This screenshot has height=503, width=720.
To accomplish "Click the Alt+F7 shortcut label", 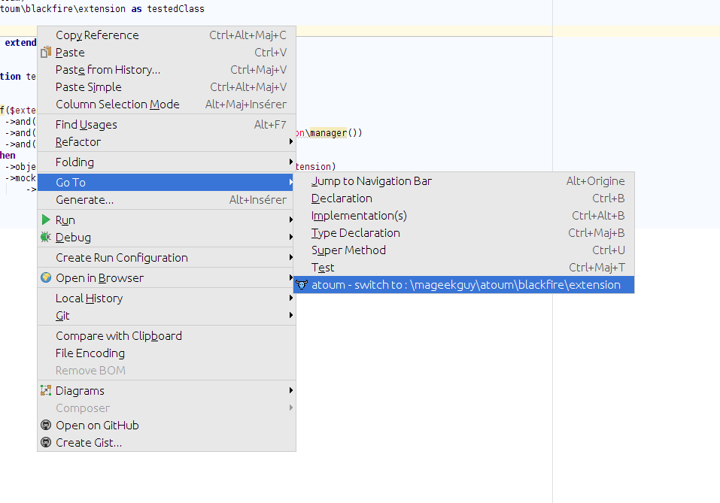I will click(270, 125).
